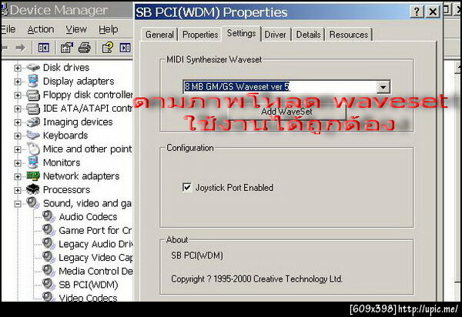Click the Print toolbar icon
This screenshot has height=317, width=462.
(85, 48)
